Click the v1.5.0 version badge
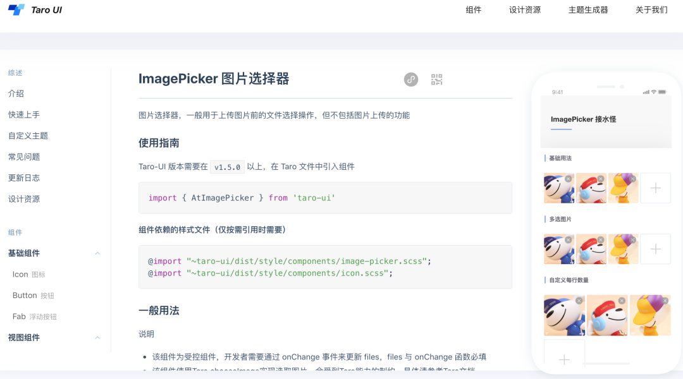 (228, 167)
